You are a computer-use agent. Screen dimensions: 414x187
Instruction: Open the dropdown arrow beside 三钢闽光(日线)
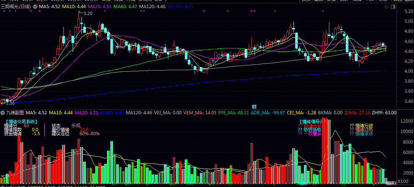point(35,6)
